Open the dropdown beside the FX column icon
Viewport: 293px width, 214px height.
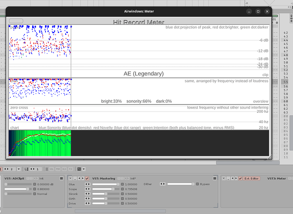(x=84, y=169)
